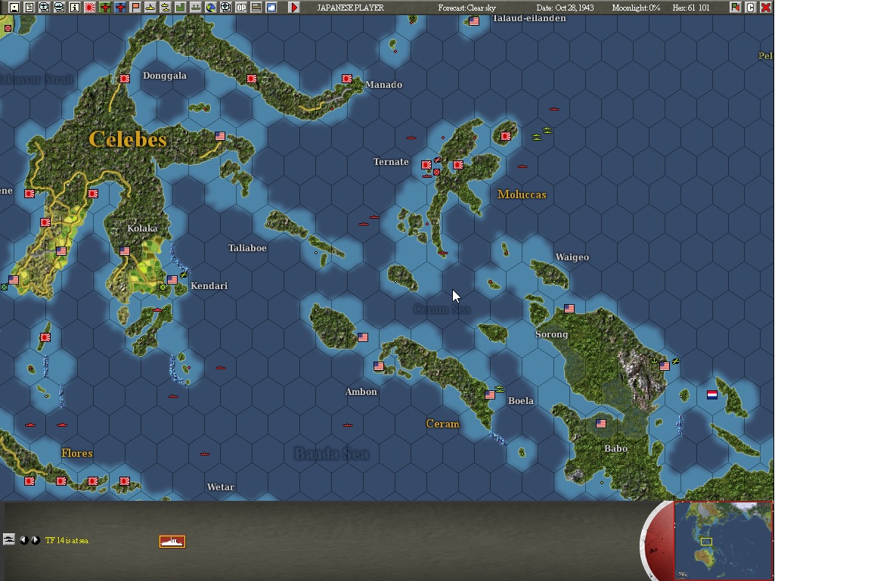This screenshot has width=871, height=581.
Task: Click the 'C' button in top bar
Action: click(751, 8)
